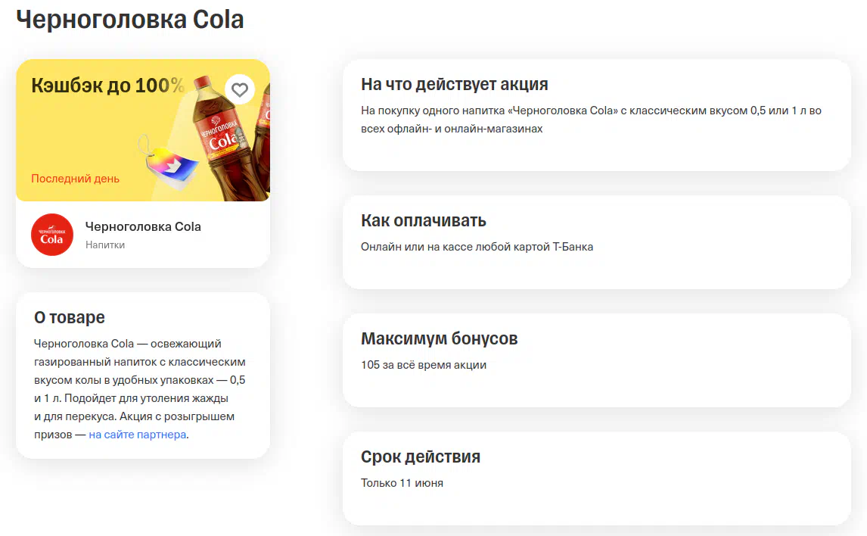The width and height of the screenshot is (867, 536).
Task: Select the «Максимум бонусов» card heading
Action: coord(439,338)
